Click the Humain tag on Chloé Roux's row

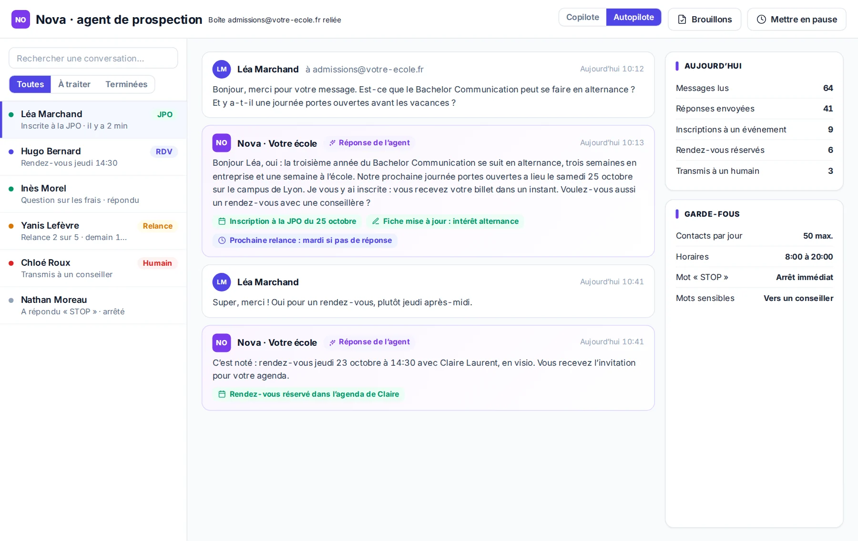(x=157, y=263)
